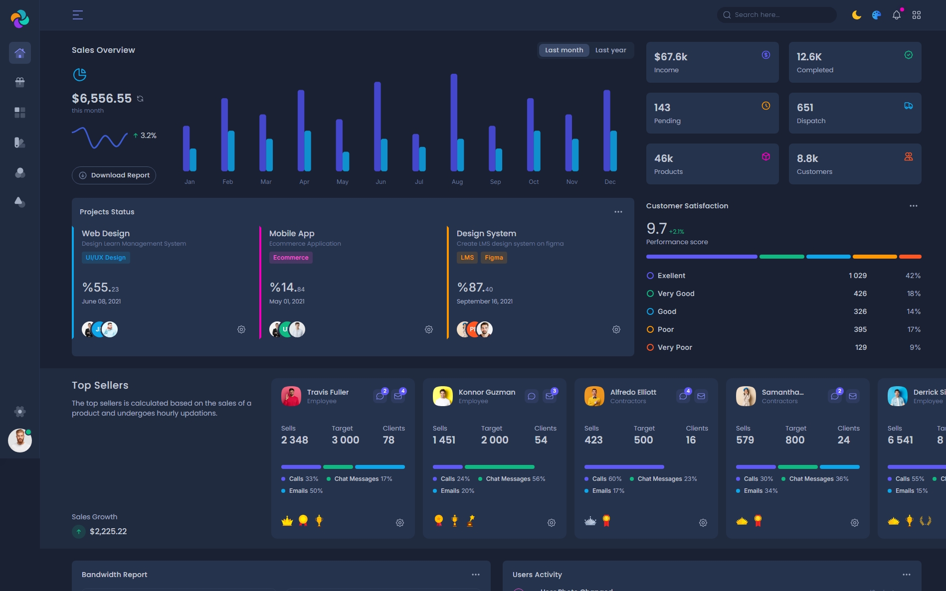This screenshot has height=591, width=946.
Task: Click the LMS tag
Action: click(467, 258)
